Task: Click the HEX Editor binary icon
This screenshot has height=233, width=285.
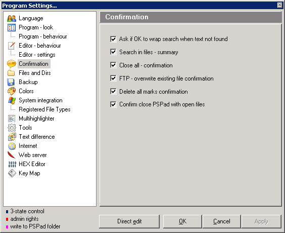Action: [x=12, y=164]
